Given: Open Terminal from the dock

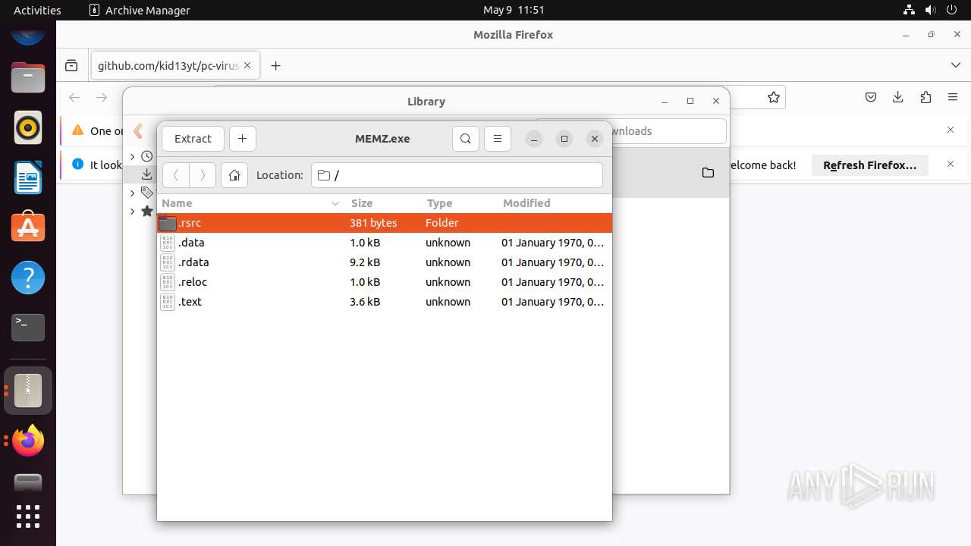Looking at the screenshot, I should pyautogui.click(x=28, y=328).
